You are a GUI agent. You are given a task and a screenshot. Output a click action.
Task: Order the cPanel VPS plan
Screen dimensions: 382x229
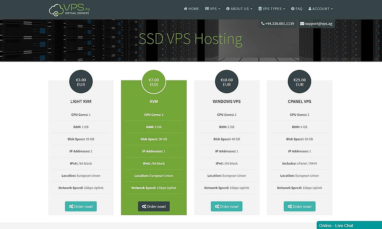(299, 206)
